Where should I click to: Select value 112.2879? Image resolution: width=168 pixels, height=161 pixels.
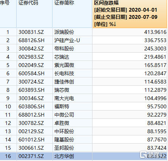point(155,90)
